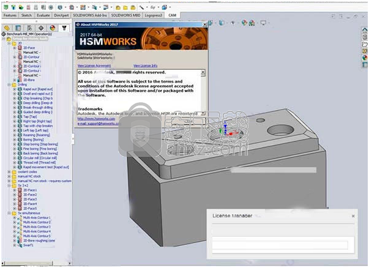Open the View License Agreement link
369x267 pixels.
tap(94, 66)
